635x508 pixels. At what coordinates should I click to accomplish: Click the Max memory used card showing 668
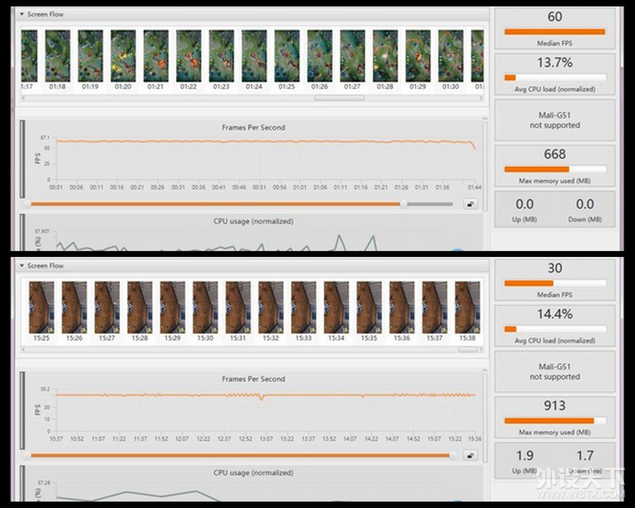[555, 166]
